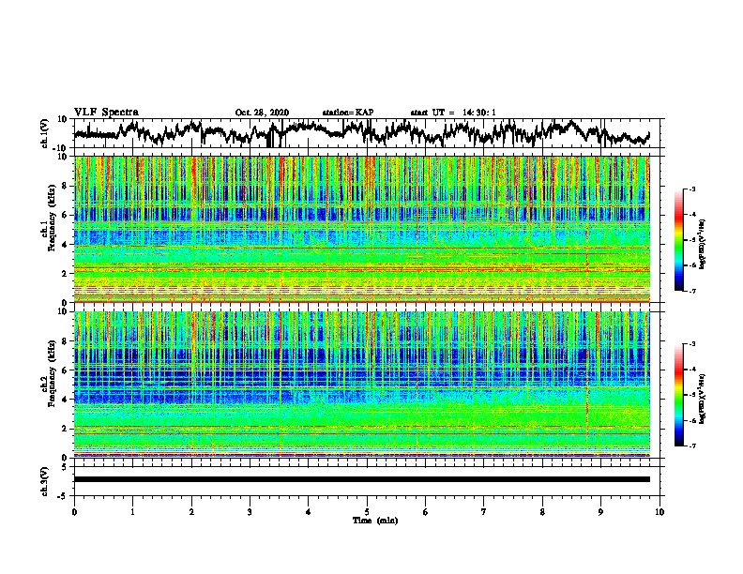Click the "-3" label on ch.1 color scale
This screenshot has height=574, width=743.
tap(691, 189)
